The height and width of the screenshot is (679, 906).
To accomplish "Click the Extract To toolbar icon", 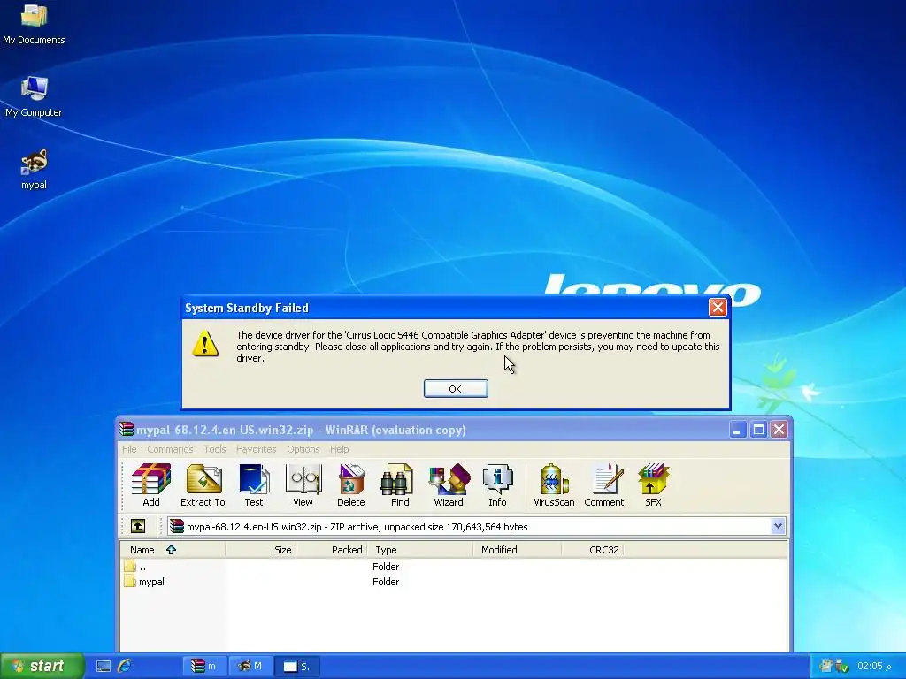I will pos(203,485).
